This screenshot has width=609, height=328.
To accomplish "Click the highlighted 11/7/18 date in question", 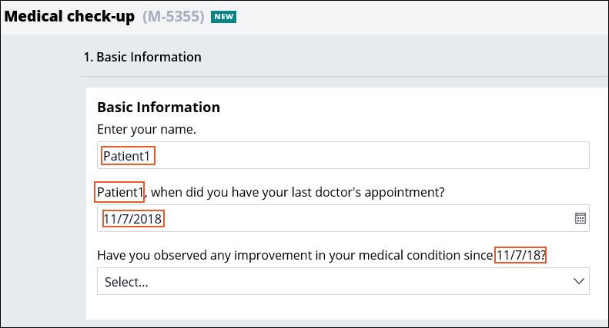I will point(520,254).
